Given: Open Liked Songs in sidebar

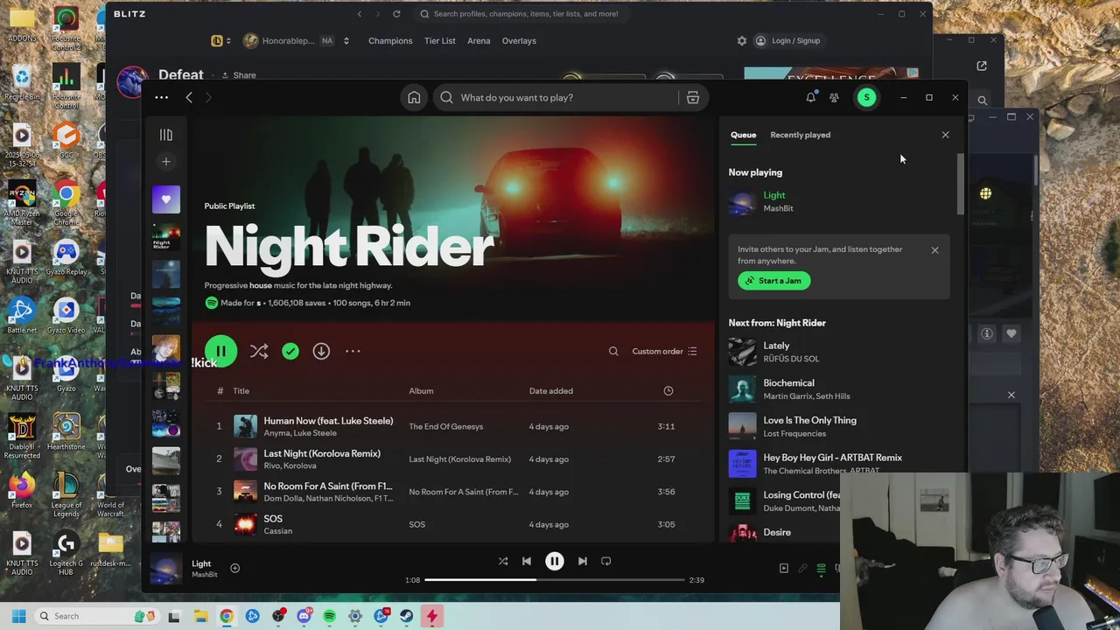Looking at the screenshot, I should point(166,199).
